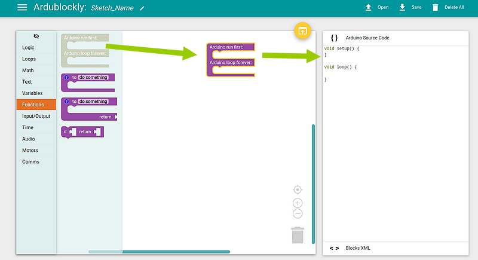This screenshot has width=478, height=260.
Task: Toggle toolbox visibility eye icon
Action: coord(36,36)
